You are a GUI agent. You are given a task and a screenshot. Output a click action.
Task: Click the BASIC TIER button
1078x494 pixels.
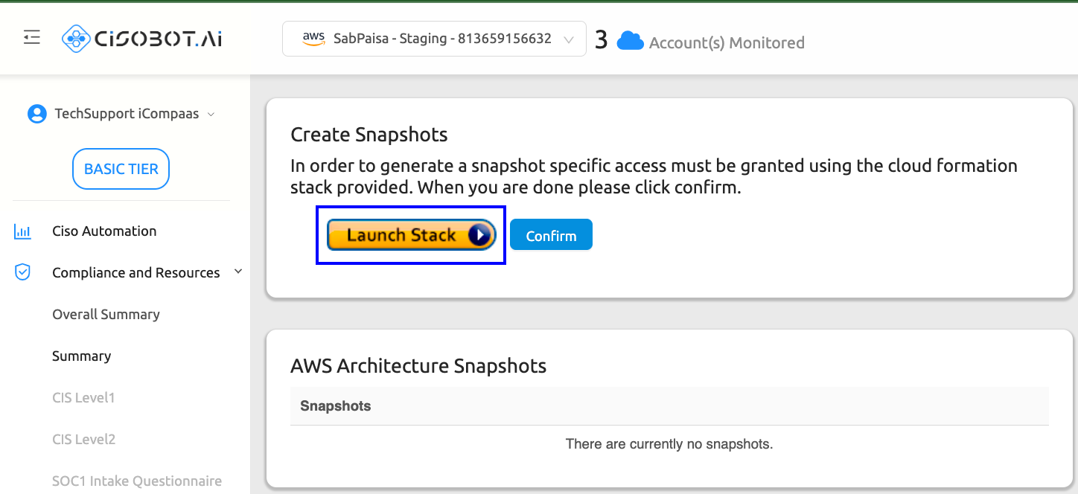121,169
